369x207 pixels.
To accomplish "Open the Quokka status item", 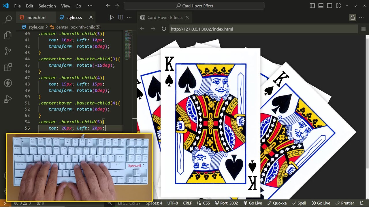I will pos(277,203).
